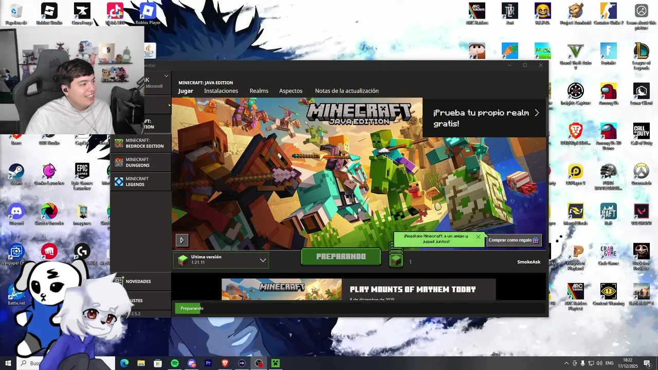Viewport: 658px width, 370px height.
Task: Launch Overwatch from the desktop
Action: click(x=642, y=174)
